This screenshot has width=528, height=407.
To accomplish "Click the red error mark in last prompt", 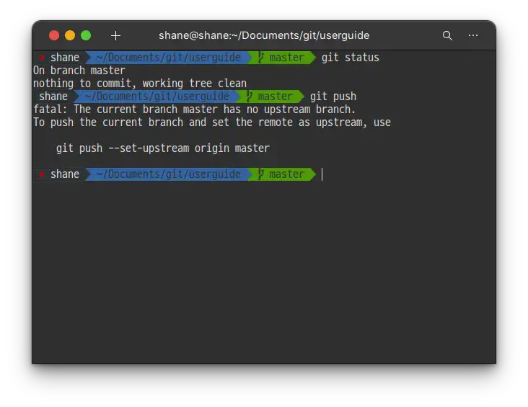I will 42,174.
